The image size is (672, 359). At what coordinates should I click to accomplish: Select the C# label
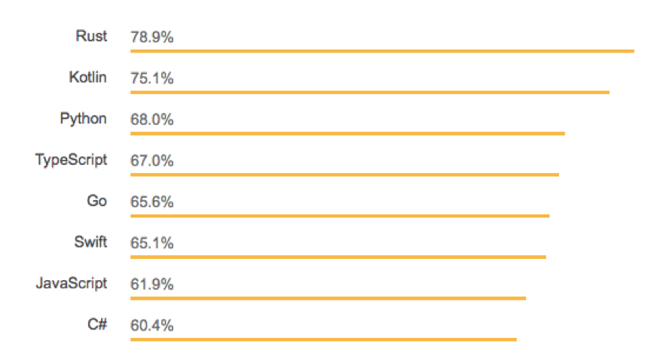tap(97, 324)
